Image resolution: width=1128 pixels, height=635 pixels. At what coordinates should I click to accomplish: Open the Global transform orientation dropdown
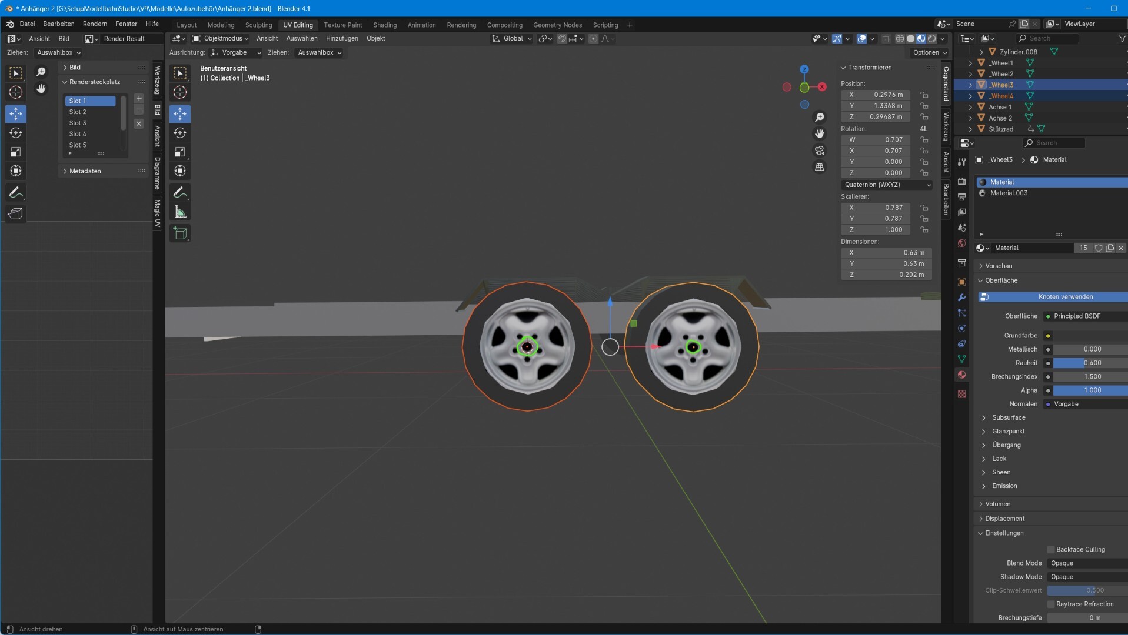pyautogui.click(x=512, y=38)
